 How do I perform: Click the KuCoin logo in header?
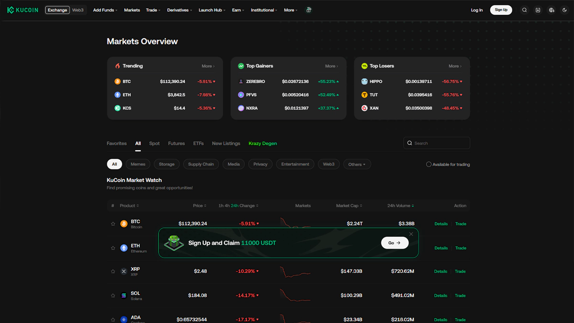(22, 10)
